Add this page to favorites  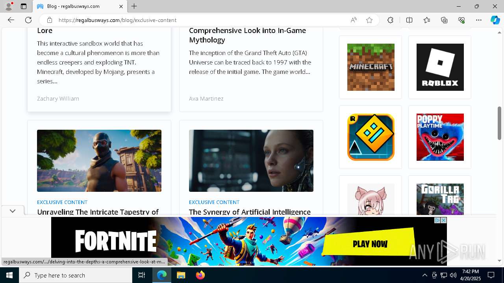click(x=369, y=20)
